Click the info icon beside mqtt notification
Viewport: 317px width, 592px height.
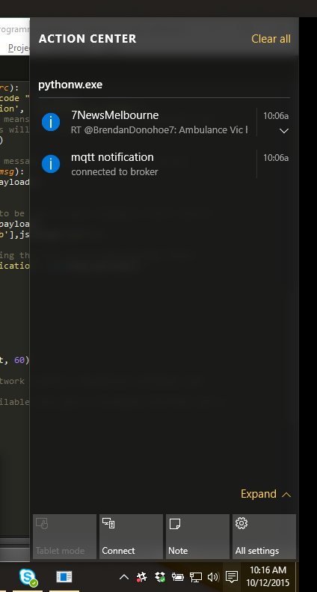(51, 164)
